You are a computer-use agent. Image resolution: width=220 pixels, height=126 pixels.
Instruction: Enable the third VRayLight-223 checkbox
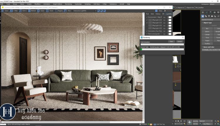pyautogui.click(x=147, y=25)
